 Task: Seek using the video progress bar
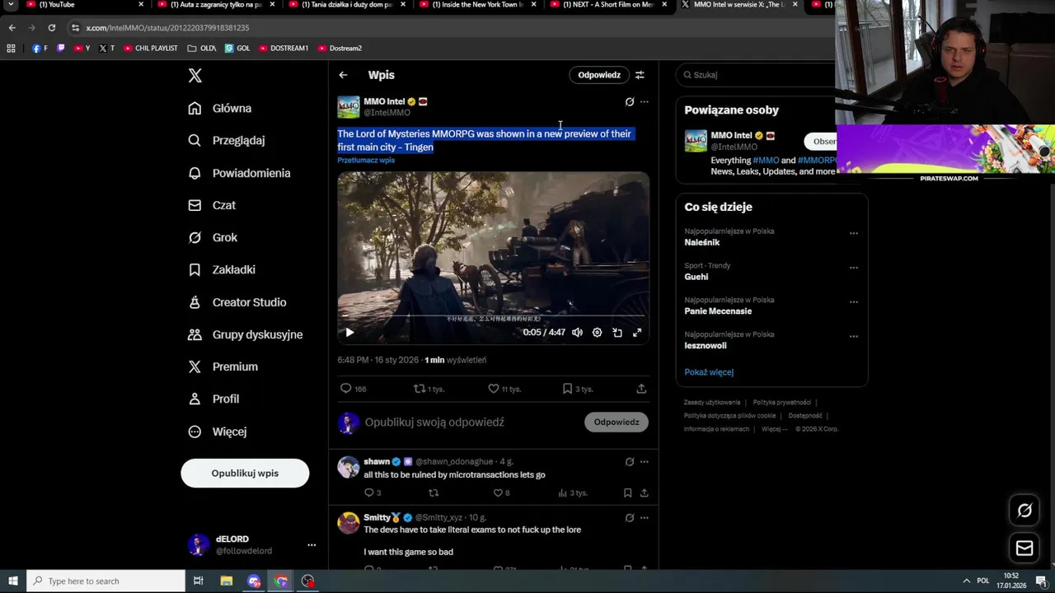pos(493,315)
